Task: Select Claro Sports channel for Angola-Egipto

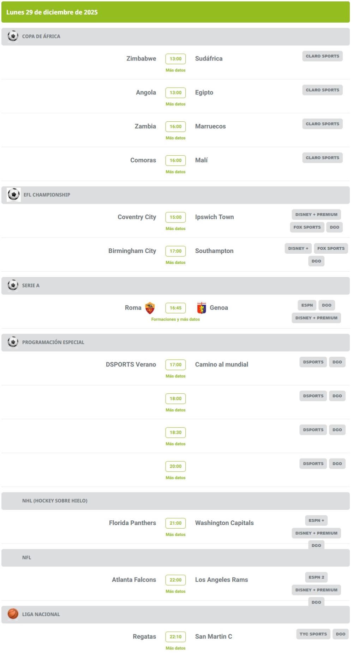Action: [x=322, y=90]
